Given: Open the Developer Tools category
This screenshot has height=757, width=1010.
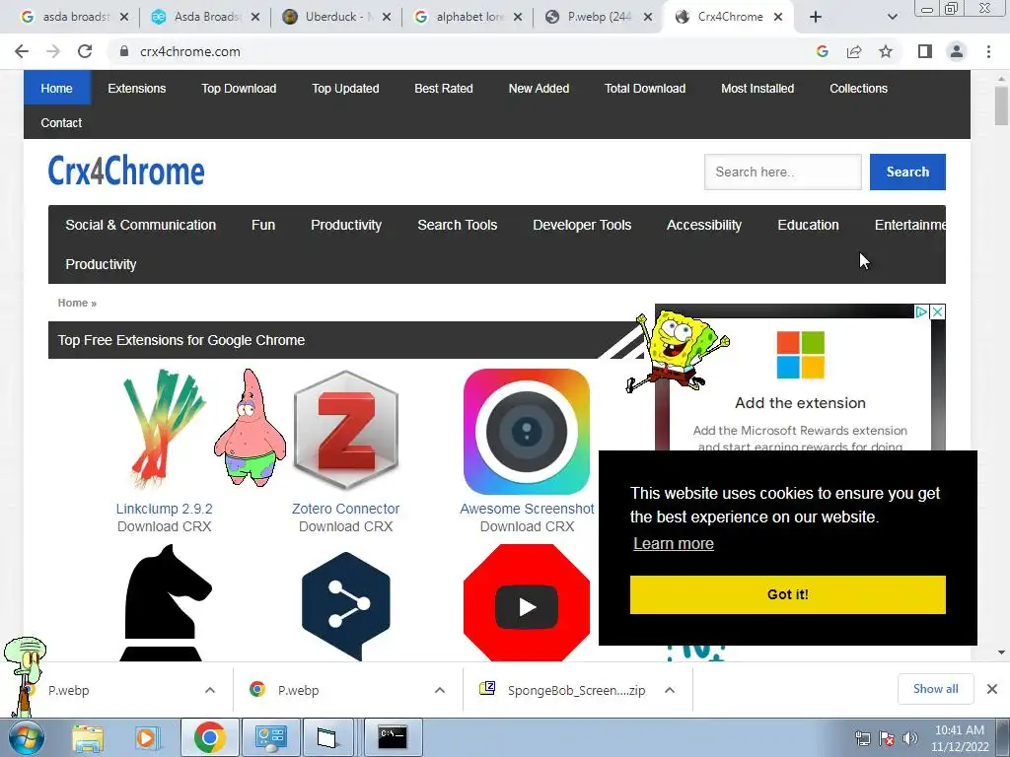Looking at the screenshot, I should [x=582, y=225].
